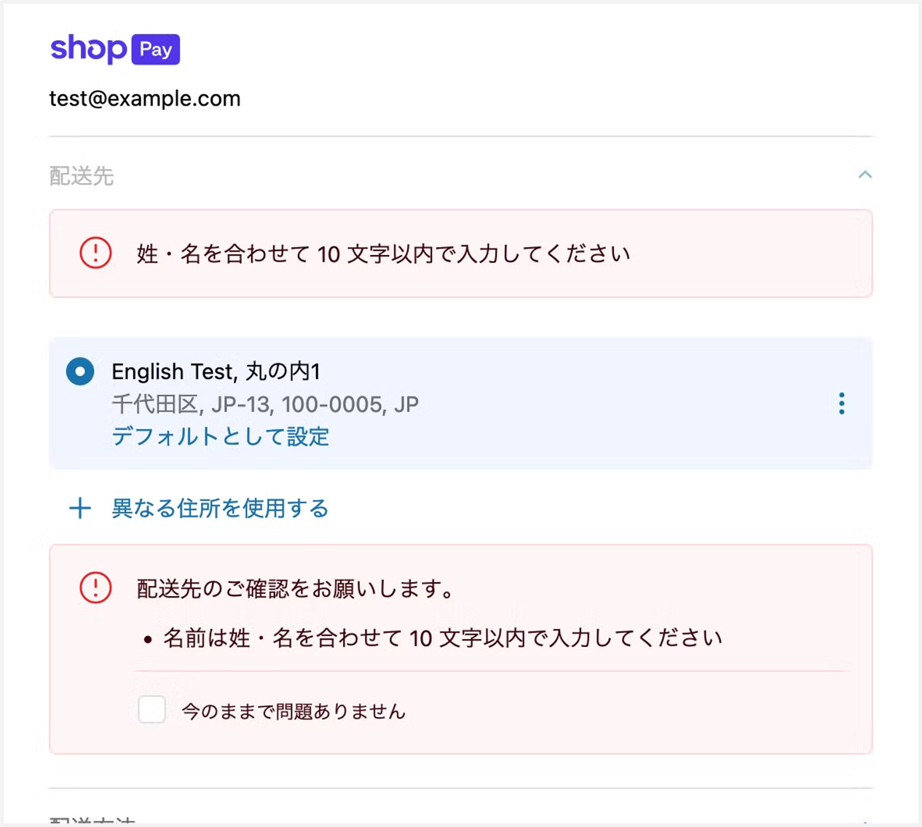
Task: Click the 配送先のご確認をお願いします message
Action: coord(296,588)
